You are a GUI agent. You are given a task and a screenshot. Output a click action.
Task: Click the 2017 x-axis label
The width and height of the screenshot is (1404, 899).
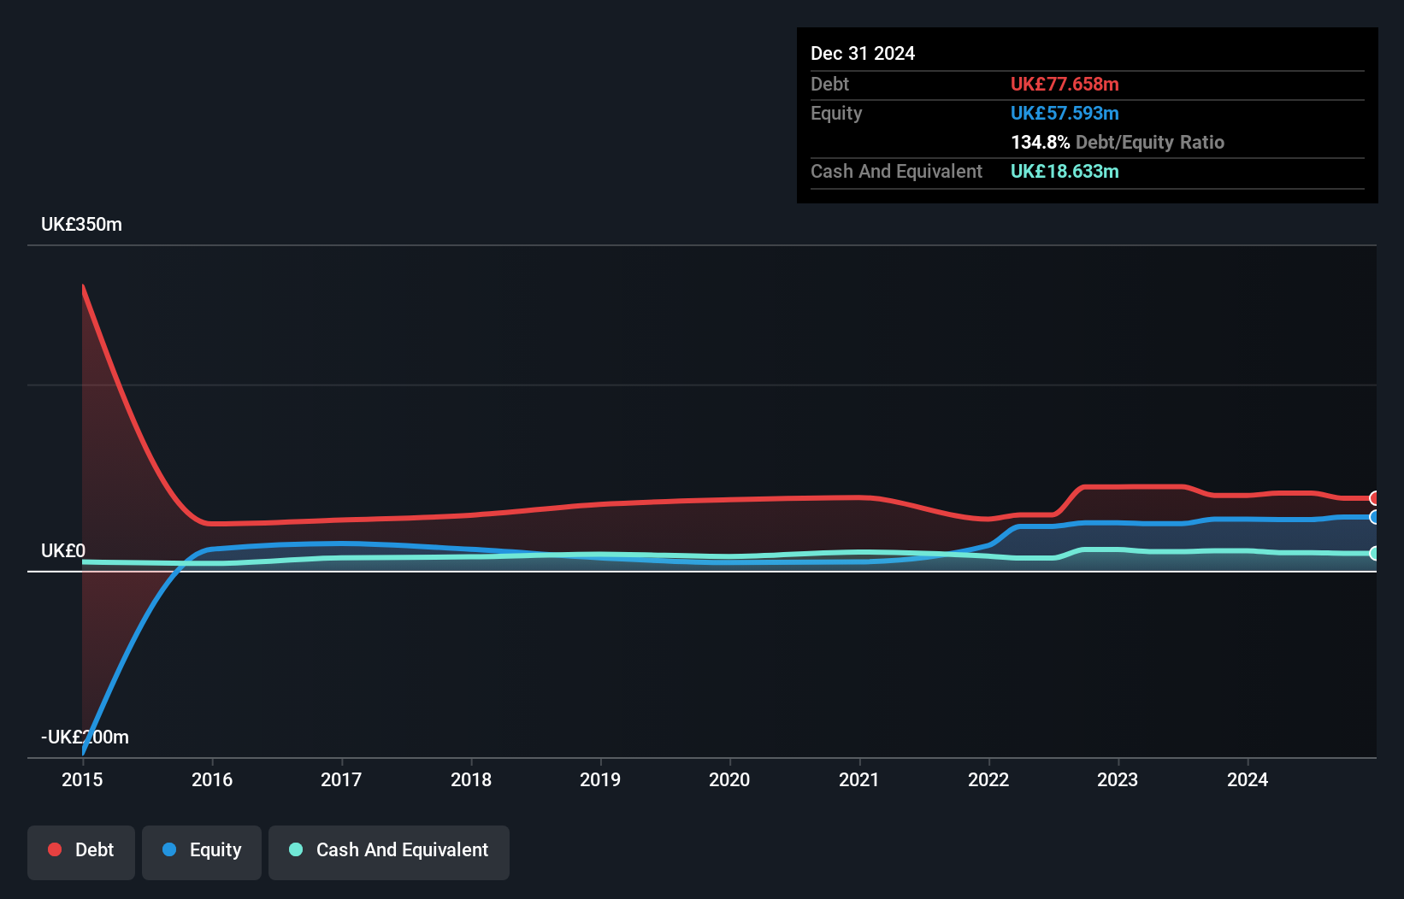[341, 779]
